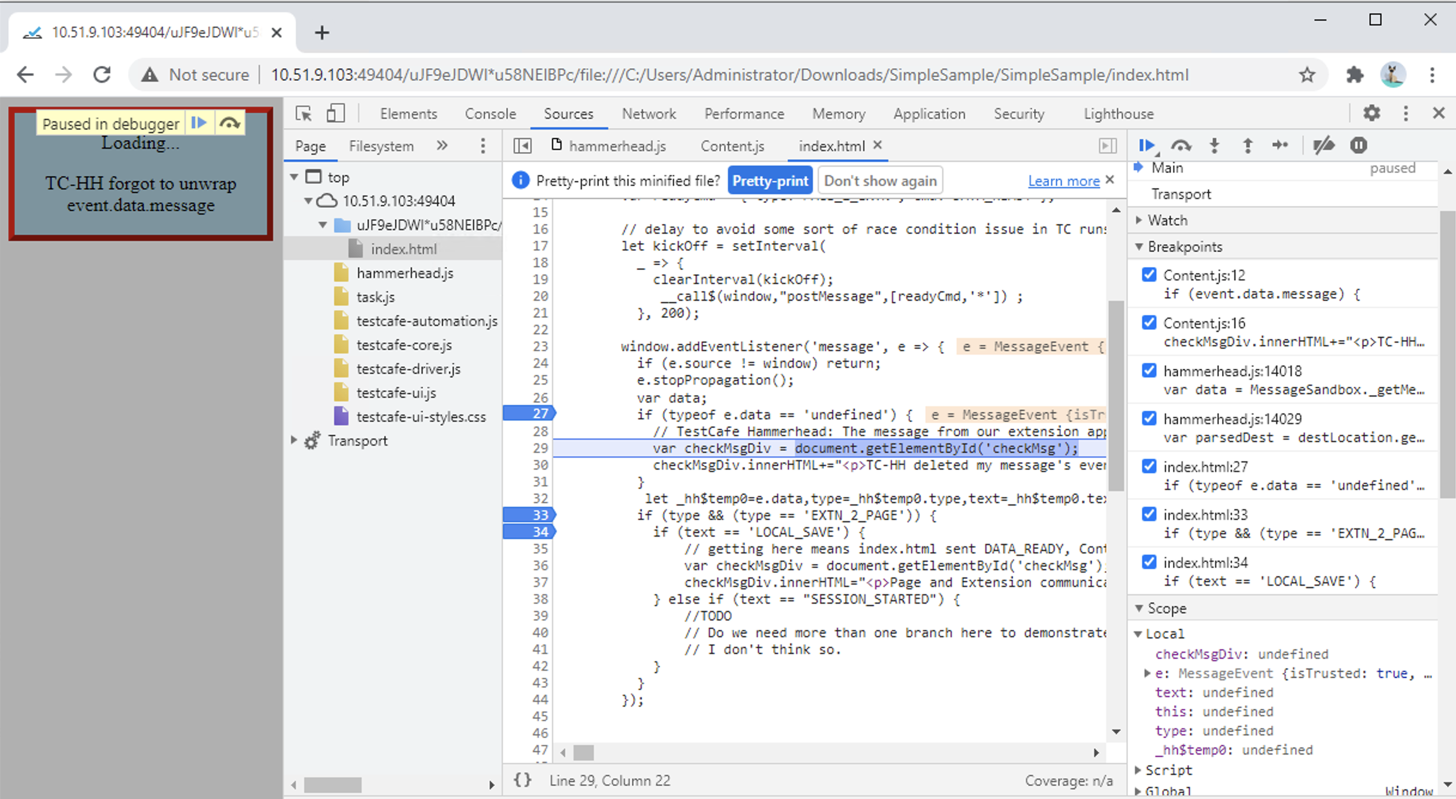Deactivate all breakpoints

click(x=1324, y=145)
